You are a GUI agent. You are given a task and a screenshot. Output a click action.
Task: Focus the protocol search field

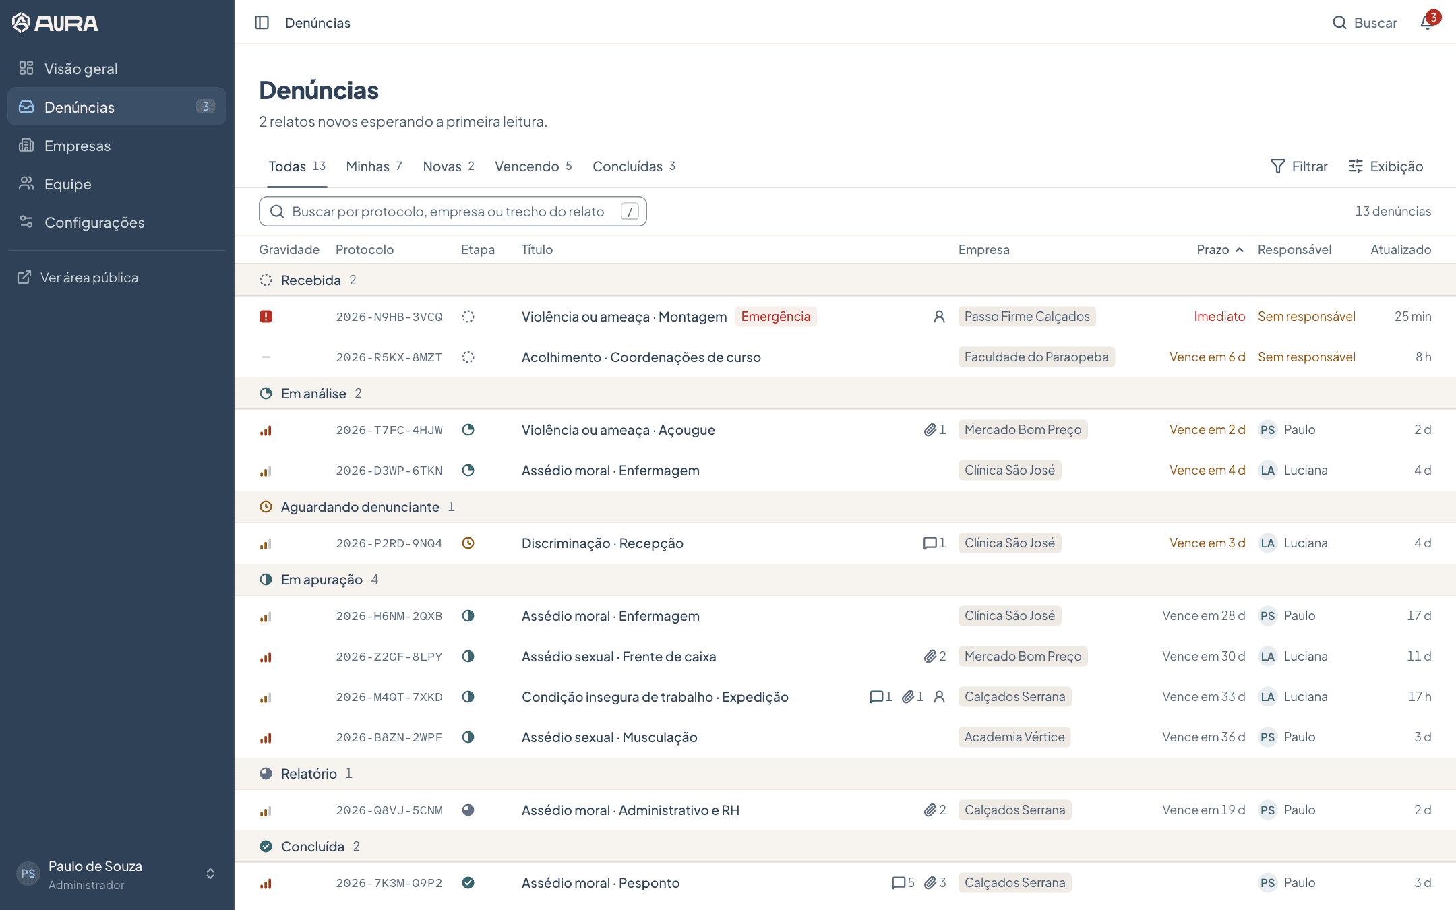click(452, 212)
